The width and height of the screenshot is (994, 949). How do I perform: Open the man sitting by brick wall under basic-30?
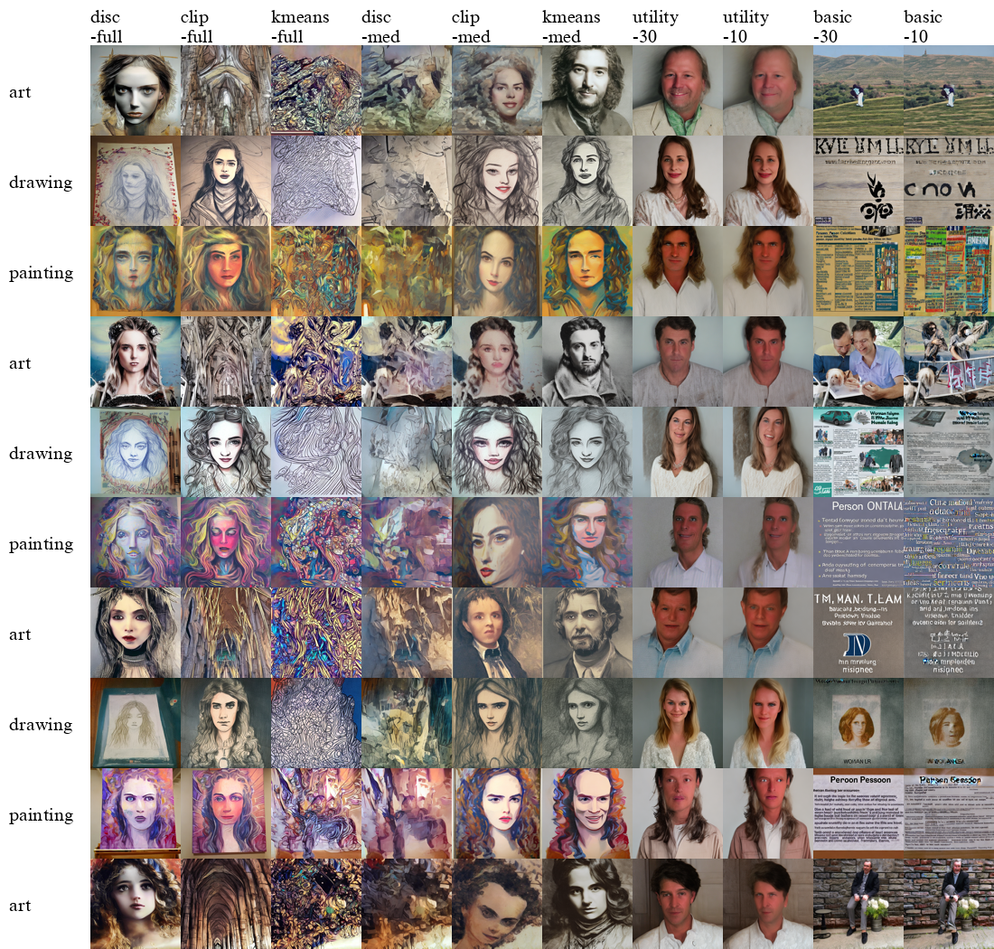click(x=858, y=904)
